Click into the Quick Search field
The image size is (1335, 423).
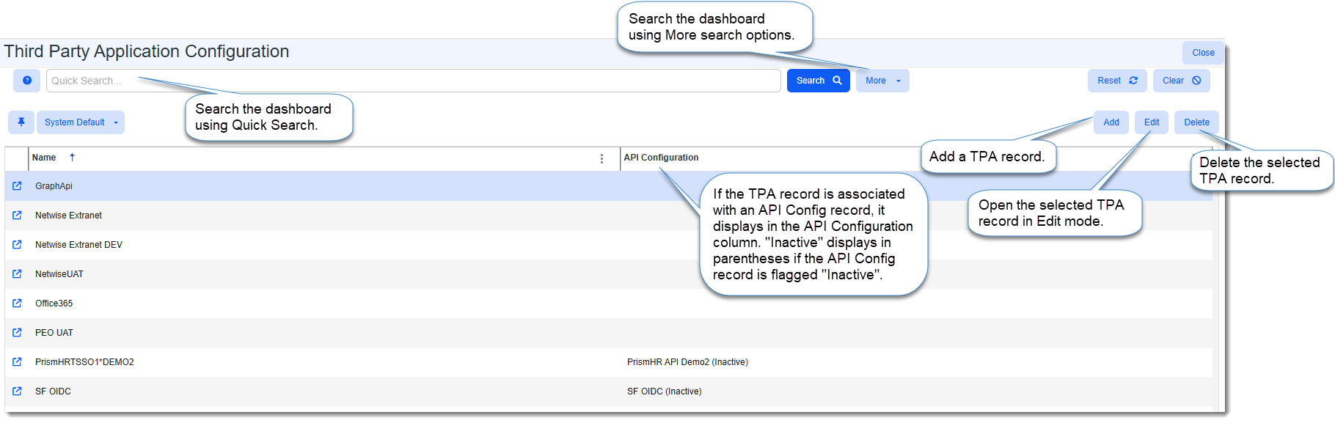[x=411, y=81]
